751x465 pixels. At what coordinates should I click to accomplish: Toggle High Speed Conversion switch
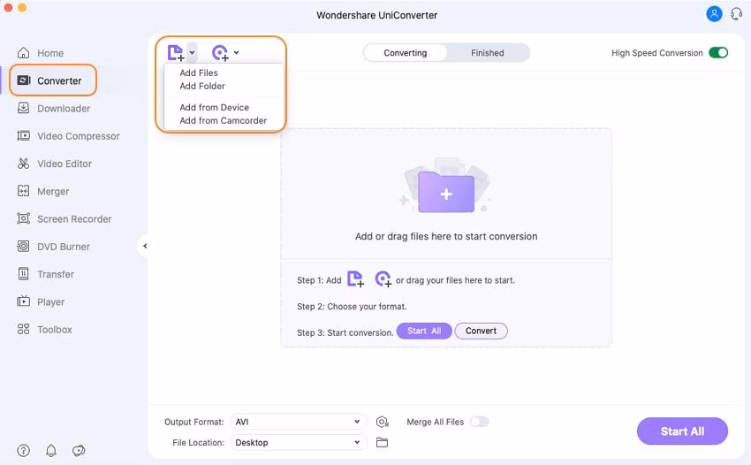(718, 53)
